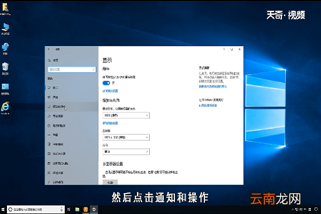Click the Multitasking icon in sidebar
The width and height of the screenshot is (321, 214).
click(x=49, y=154)
